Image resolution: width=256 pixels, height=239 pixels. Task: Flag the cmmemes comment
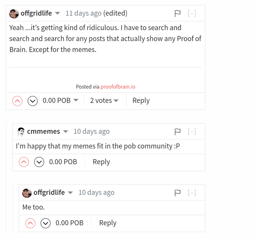click(x=177, y=132)
